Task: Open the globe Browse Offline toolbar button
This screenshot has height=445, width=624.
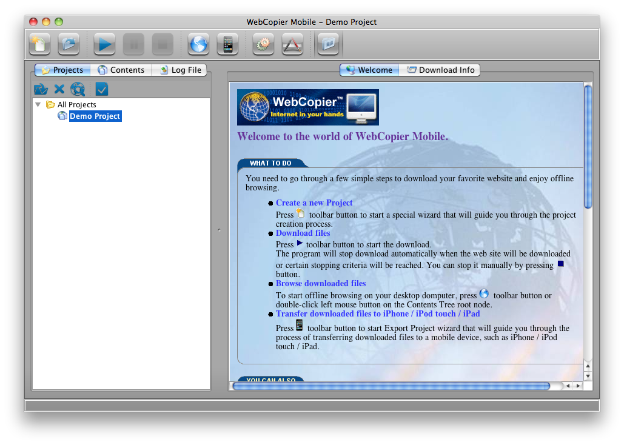Action: pos(199,44)
